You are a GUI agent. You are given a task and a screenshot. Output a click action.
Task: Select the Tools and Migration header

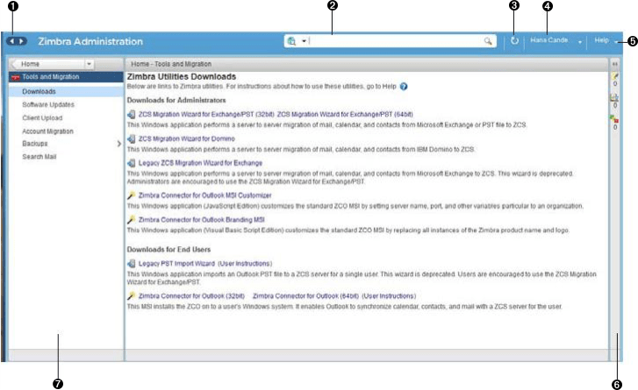click(x=66, y=77)
